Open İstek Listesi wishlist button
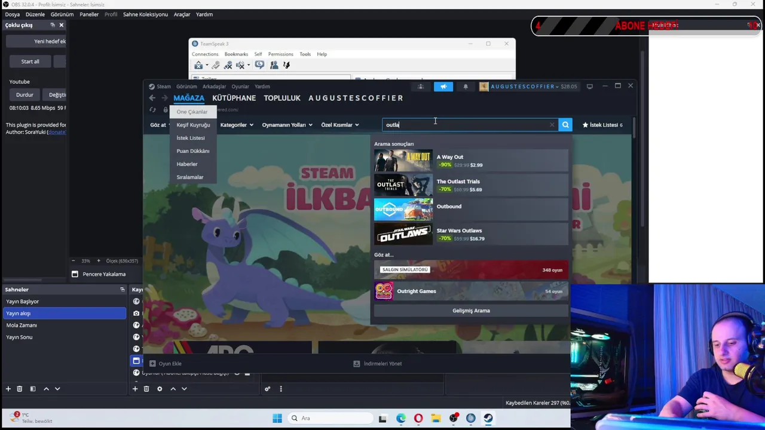The height and width of the screenshot is (430, 765). 602,125
